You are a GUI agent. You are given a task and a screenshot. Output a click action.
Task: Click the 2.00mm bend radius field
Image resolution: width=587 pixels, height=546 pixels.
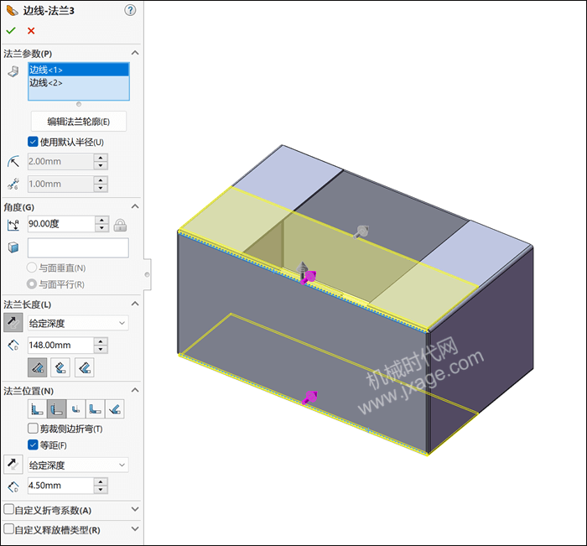click(x=60, y=161)
